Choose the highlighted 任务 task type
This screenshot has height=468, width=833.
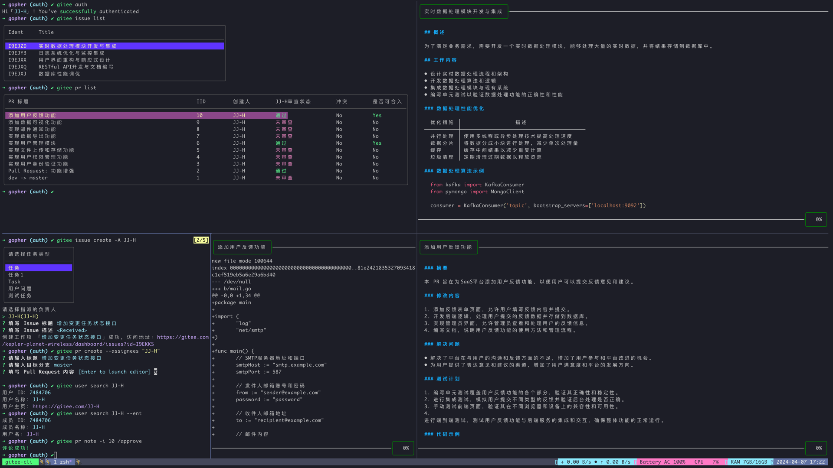tap(39, 268)
